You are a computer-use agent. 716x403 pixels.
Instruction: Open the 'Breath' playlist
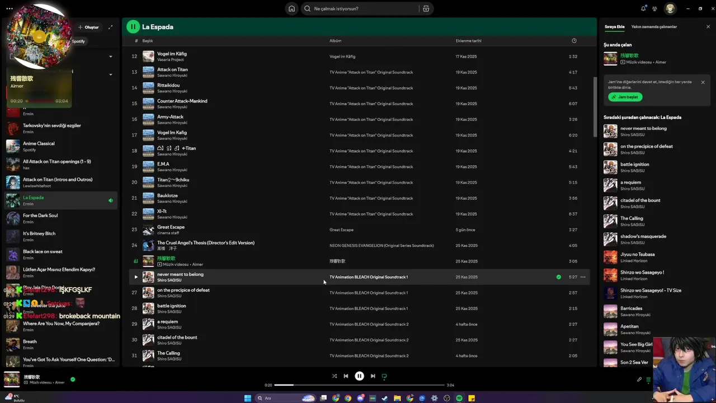pyautogui.click(x=61, y=344)
